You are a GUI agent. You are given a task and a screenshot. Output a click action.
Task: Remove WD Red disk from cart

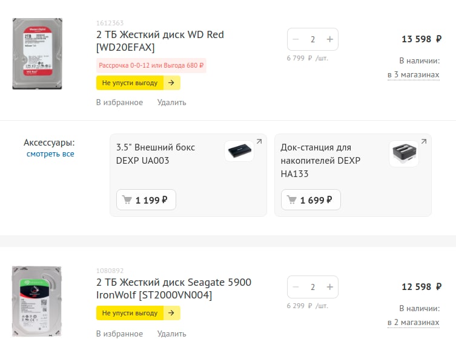pos(171,103)
